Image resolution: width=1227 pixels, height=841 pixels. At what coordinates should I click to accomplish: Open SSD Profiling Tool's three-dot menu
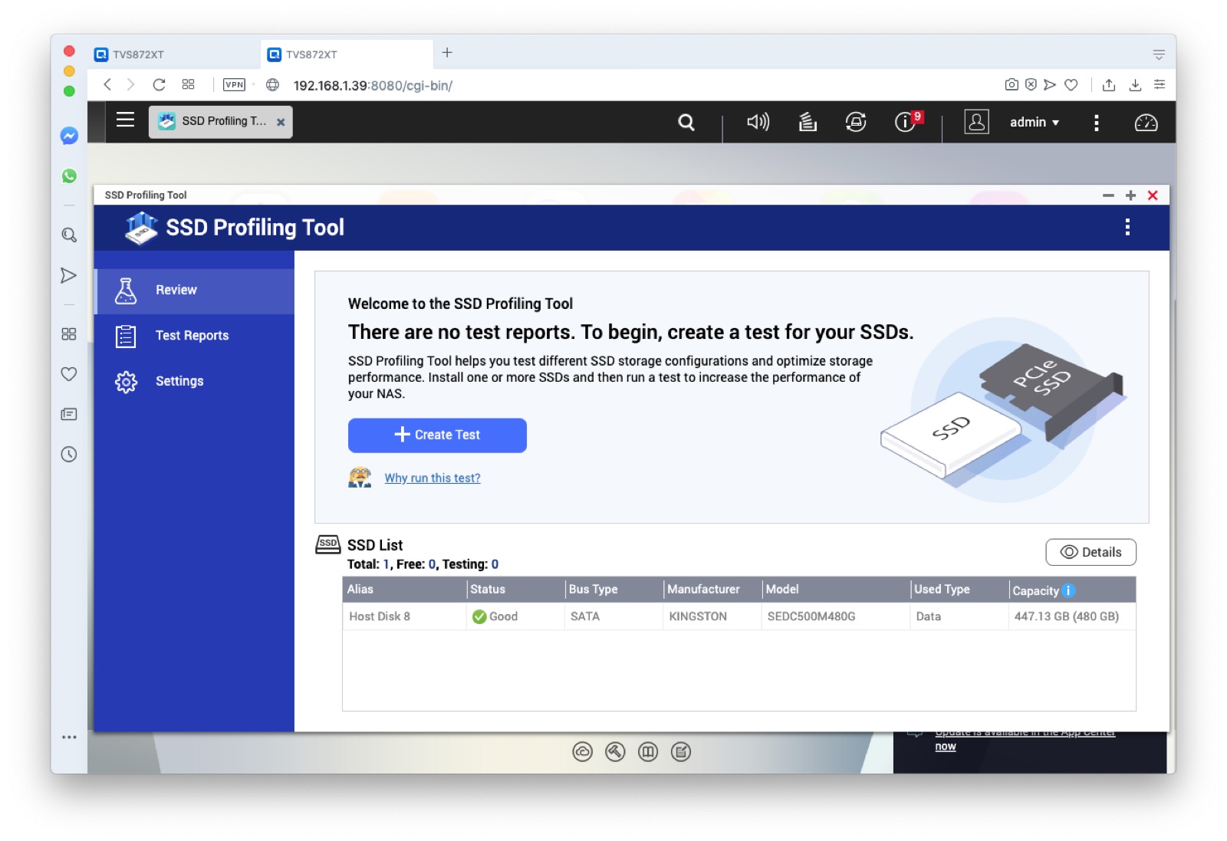pyautogui.click(x=1127, y=227)
